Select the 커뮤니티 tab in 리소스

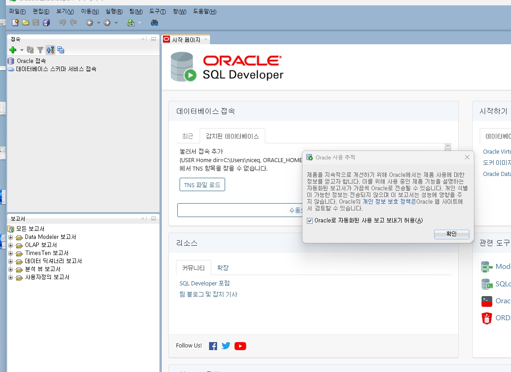pos(193,268)
